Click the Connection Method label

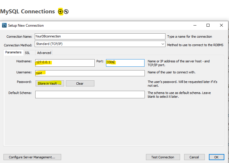[18, 45]
